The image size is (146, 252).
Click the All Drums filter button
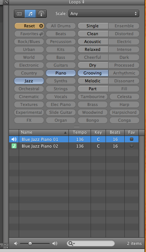click(61, 26)
